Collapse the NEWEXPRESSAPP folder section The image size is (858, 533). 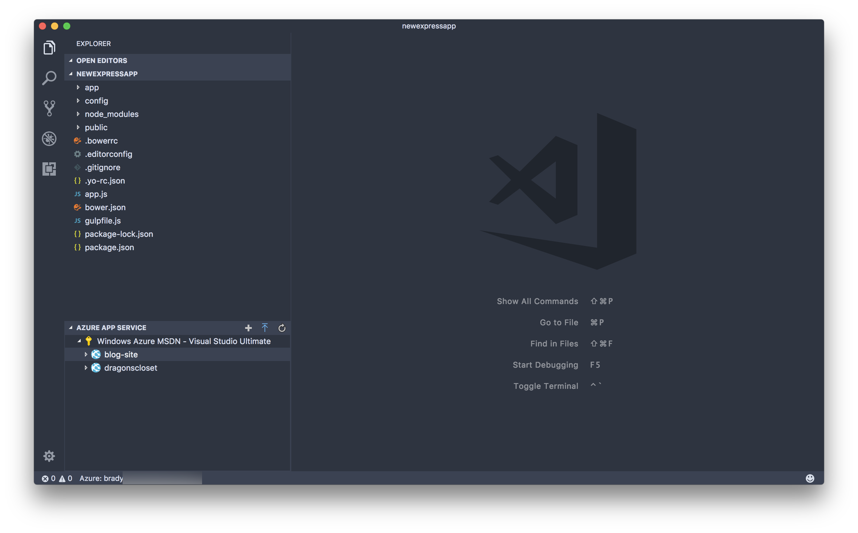[x=71, y=74]
